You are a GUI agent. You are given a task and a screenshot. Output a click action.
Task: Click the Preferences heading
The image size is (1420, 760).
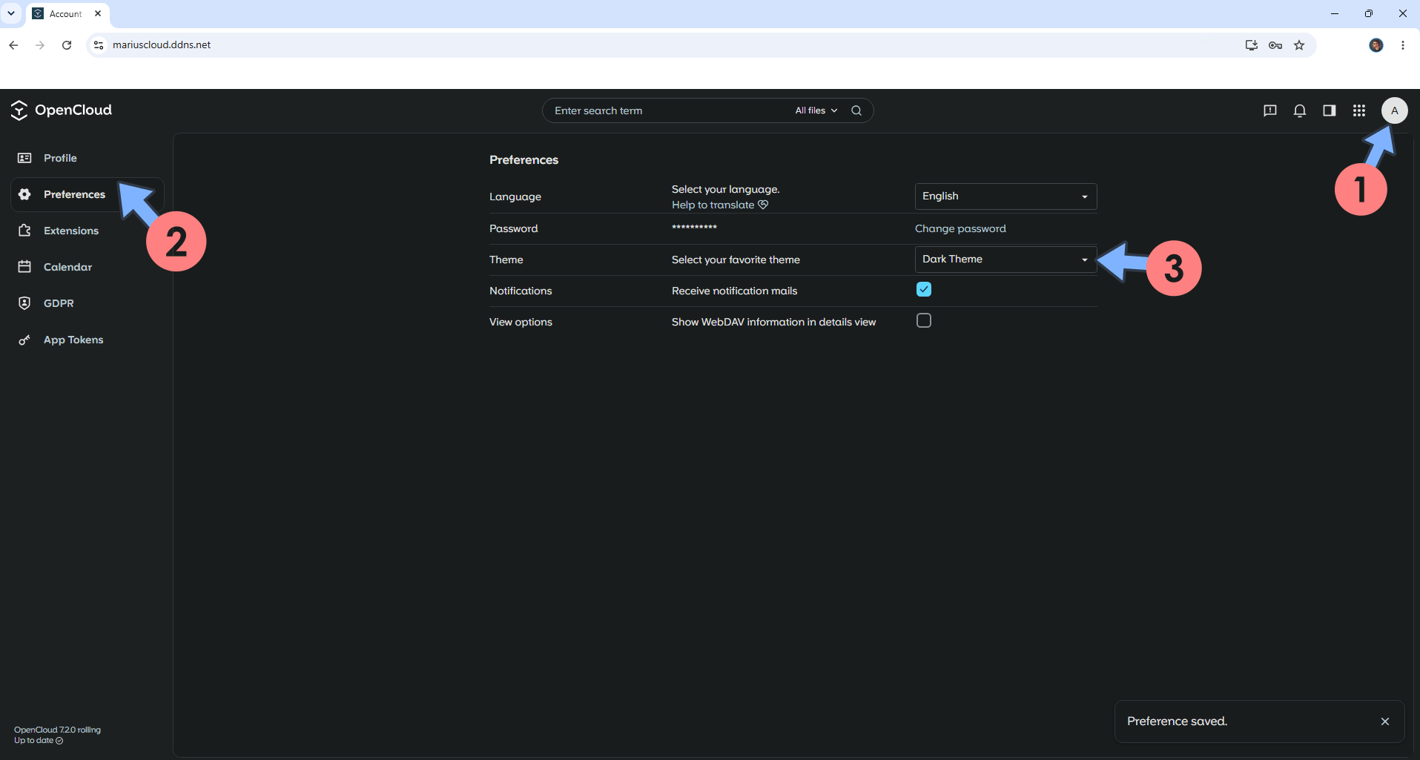[x=524, y=160]
